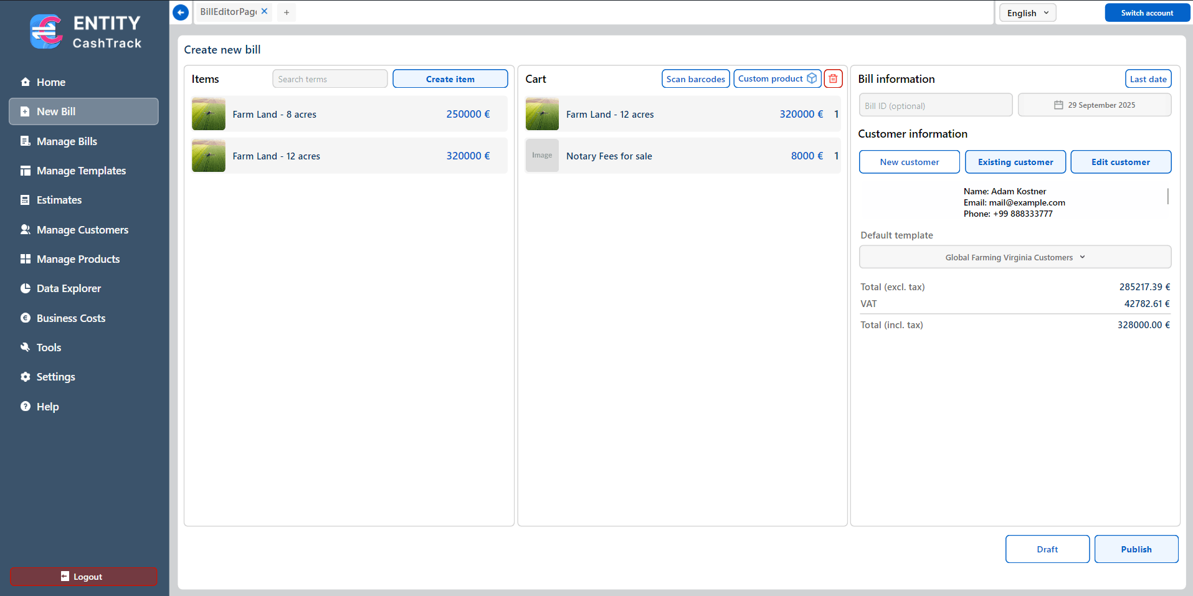
Task: Click the Bill ID optional field
Action: click(935, 105)
